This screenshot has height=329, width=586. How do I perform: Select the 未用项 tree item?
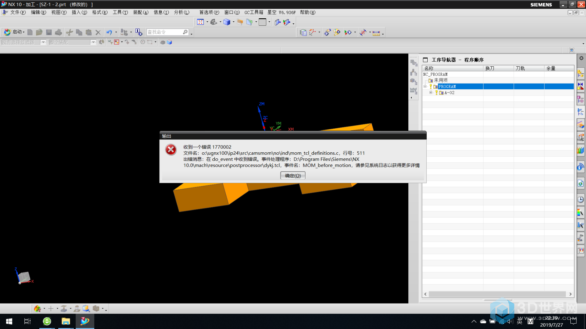(x=441, y=80)
